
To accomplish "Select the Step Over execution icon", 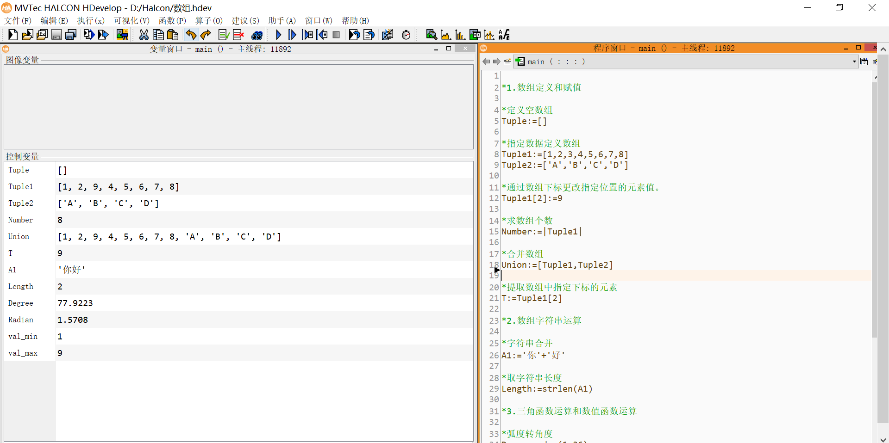I will [x=292, y=35].
